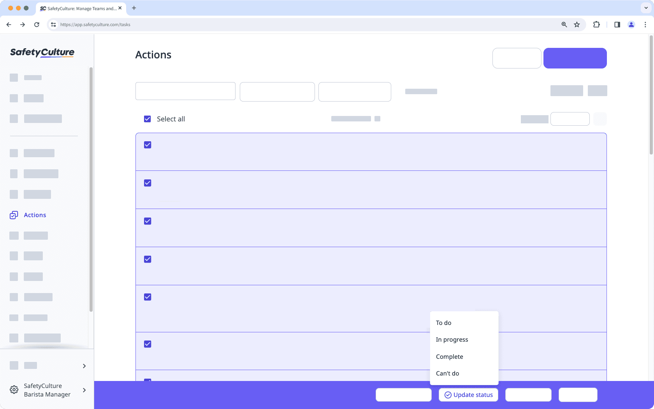Open the browser side panel icon

click(617, 24)
